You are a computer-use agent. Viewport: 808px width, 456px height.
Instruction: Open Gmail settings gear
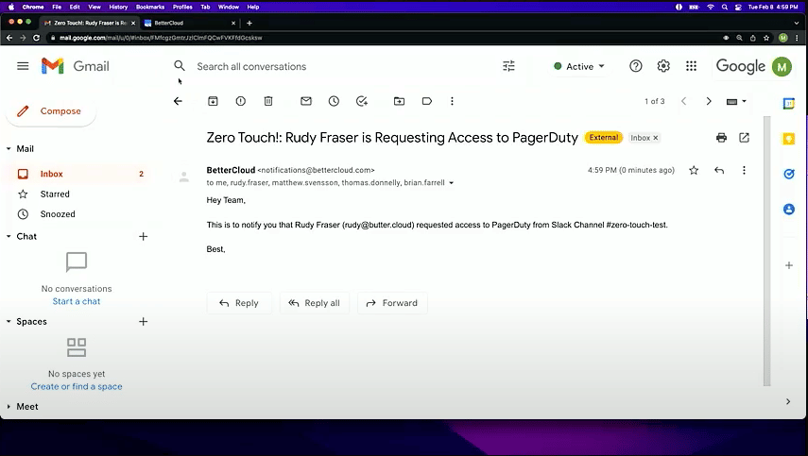(x=663, y=66)
